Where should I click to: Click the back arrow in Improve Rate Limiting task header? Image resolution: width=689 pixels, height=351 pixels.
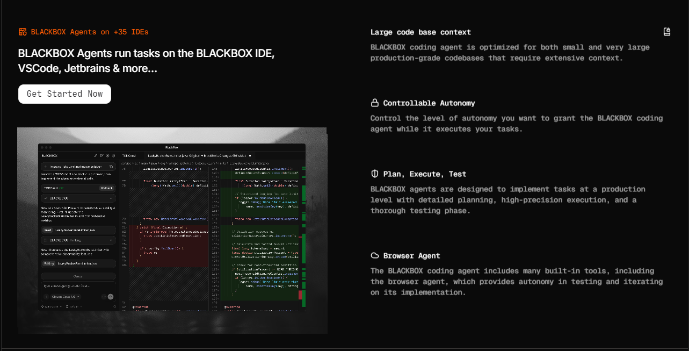(46, 167)
